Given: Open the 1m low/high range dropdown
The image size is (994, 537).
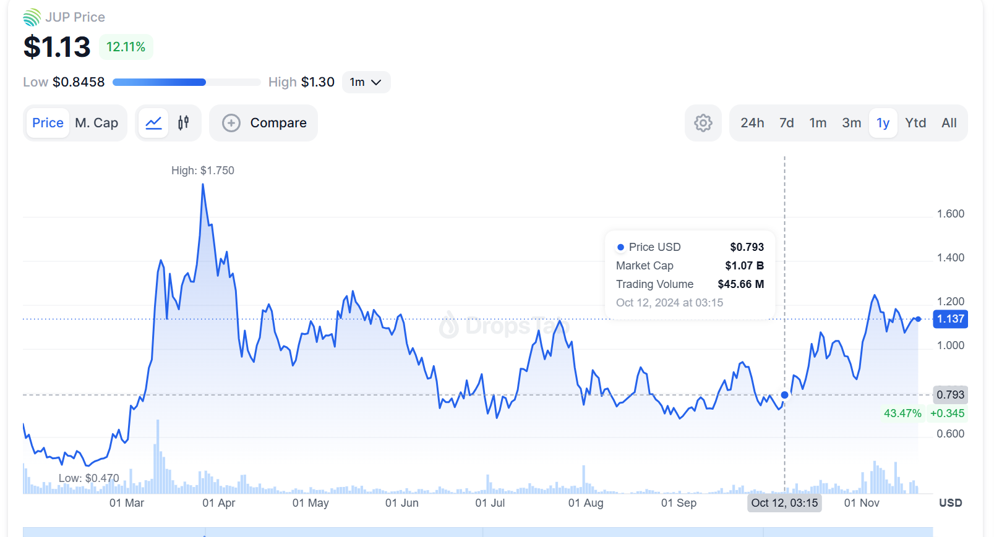Looking at the screenshot, I should 366,82.
